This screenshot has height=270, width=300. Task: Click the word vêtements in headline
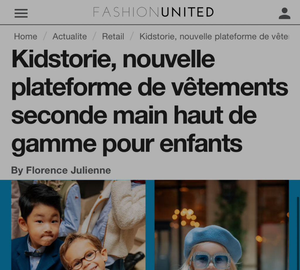point(230,87)
